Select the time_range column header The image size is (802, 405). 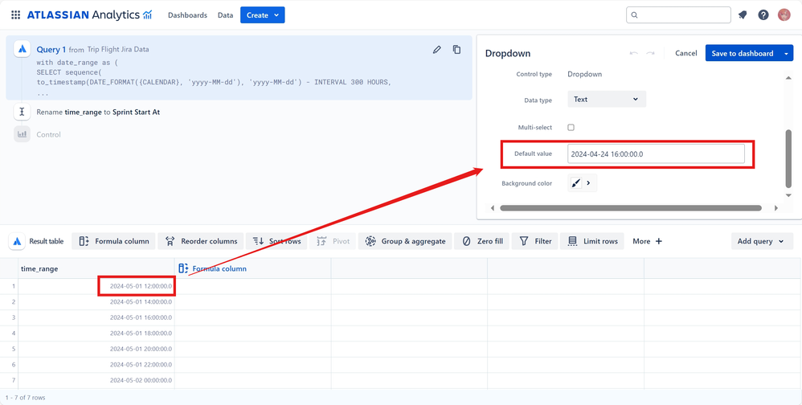pyautogui.click(x=96, y=268)
